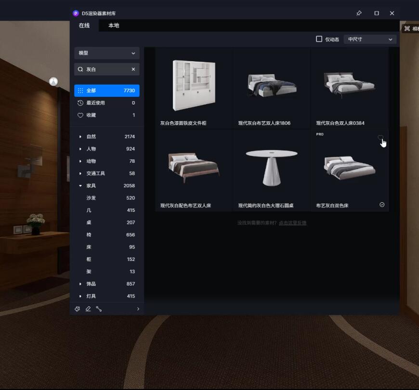Expand the 交通工具 category
This screenshot has width=419, height=390.
(80, 173)
